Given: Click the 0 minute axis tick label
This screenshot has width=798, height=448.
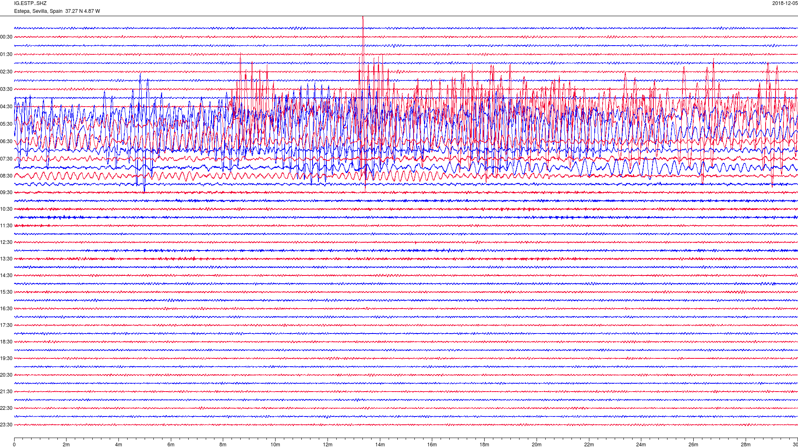Looking at the screenshot, I should 14,445.
